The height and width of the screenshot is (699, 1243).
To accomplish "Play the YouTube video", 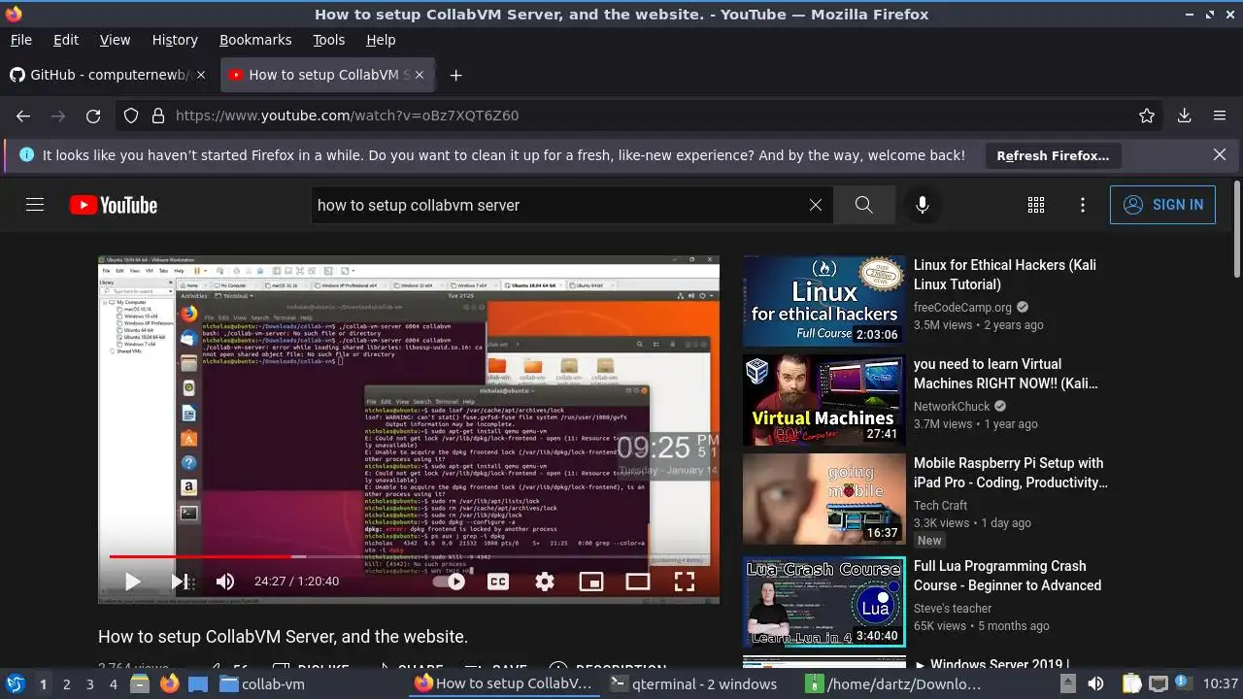I will tap(133, 582).
